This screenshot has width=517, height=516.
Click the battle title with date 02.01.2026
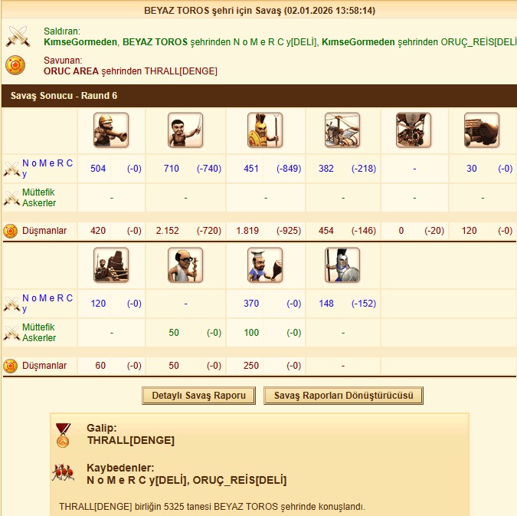coord(260,11)
